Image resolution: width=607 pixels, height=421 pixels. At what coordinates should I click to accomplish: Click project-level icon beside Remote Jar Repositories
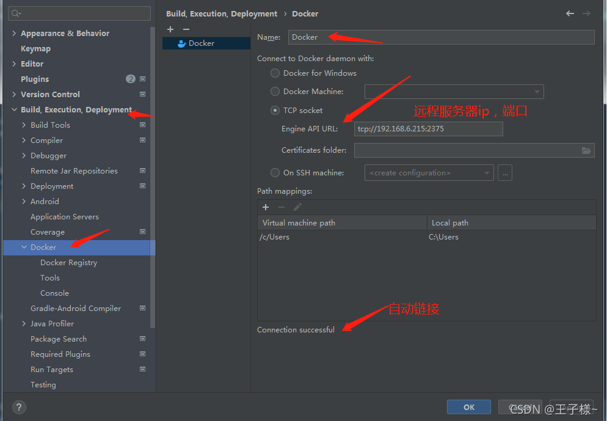tap(142, 171)
